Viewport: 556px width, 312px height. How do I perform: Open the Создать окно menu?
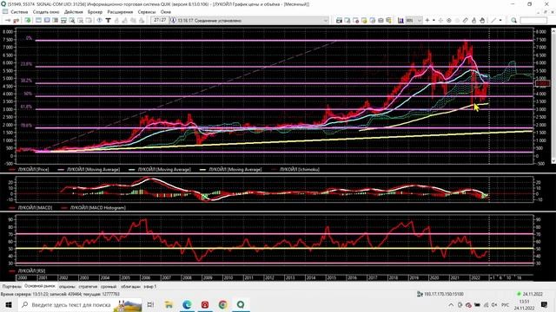coord(46,11)
